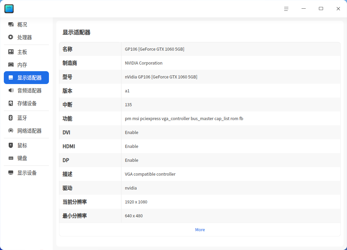Go to the 显示设备 section
The height and width of the screenshot is (250, 347).
pos(27,173)
